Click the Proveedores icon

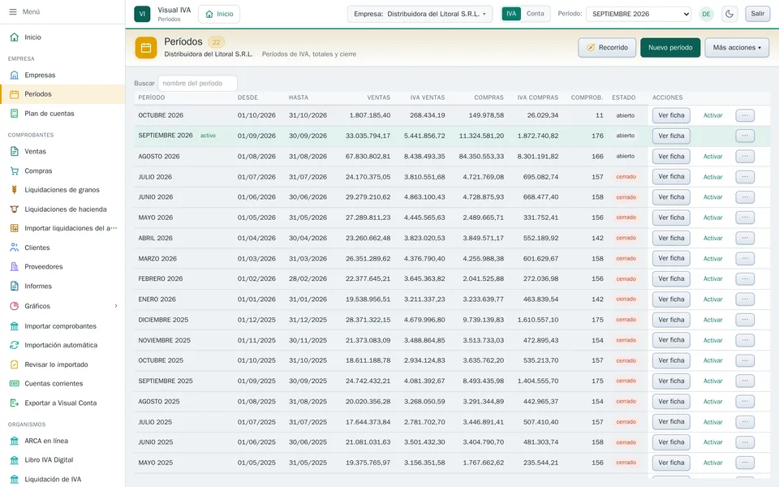pos(15,267)
